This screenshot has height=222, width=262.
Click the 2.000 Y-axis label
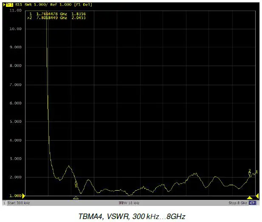tap(15, 177)
